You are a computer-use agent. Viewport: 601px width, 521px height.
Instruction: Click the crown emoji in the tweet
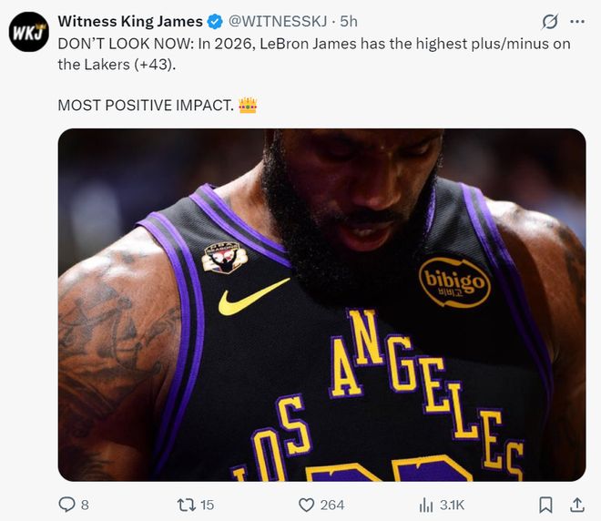point(248,105)
